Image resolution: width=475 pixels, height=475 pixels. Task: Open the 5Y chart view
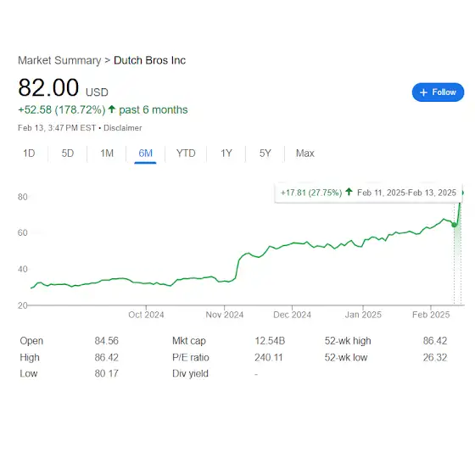click(265, 154)
